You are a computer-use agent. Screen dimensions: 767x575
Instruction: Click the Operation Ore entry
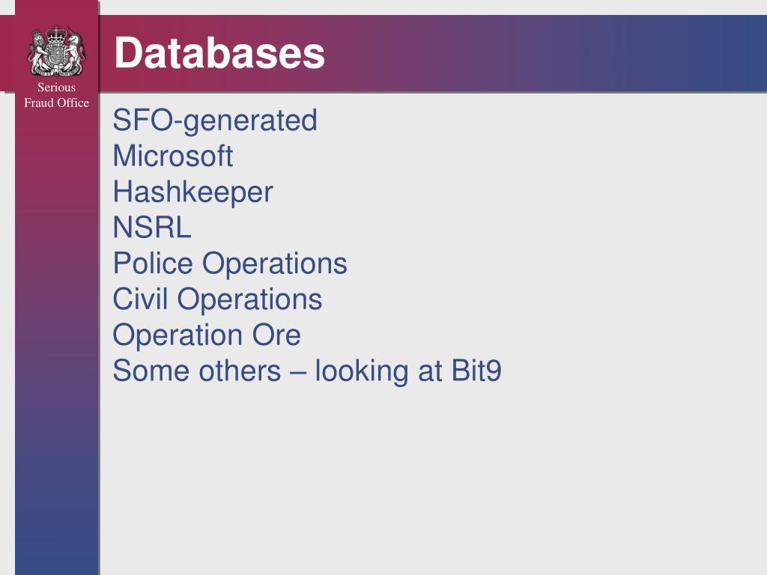207,335
